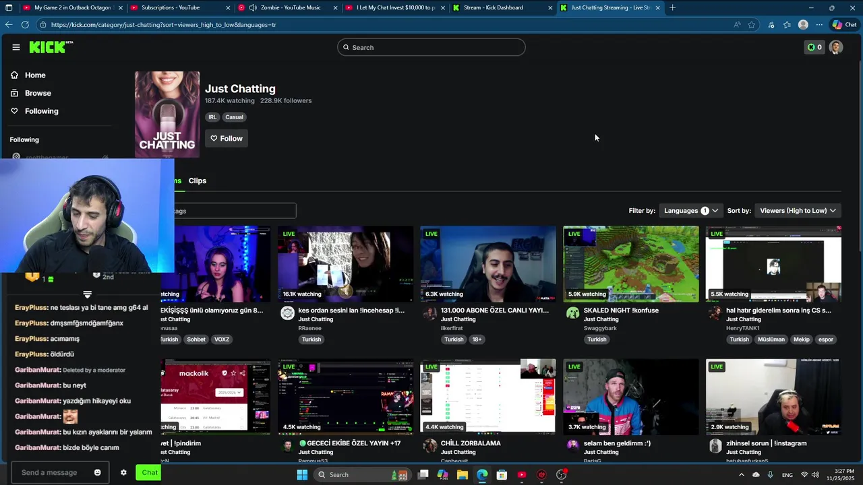Open selam ben geldimm stream thumbnail
The width and height of the screenshot is (863, 485).
point(630,397)
